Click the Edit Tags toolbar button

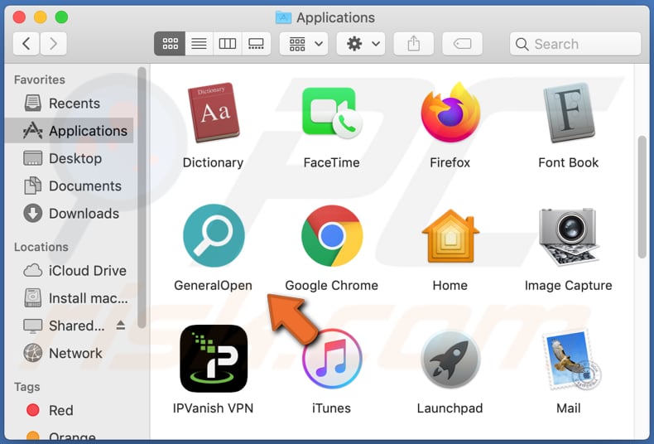(462, 43)
